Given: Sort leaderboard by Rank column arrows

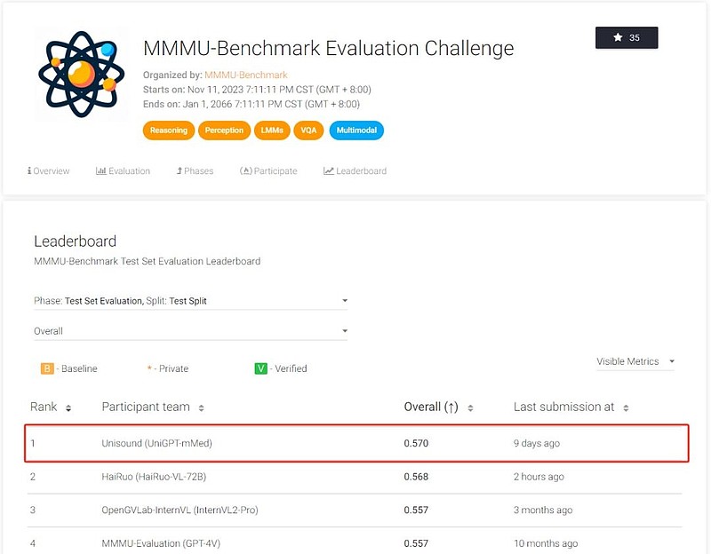Looking at the screenshot, I should 68,408.
